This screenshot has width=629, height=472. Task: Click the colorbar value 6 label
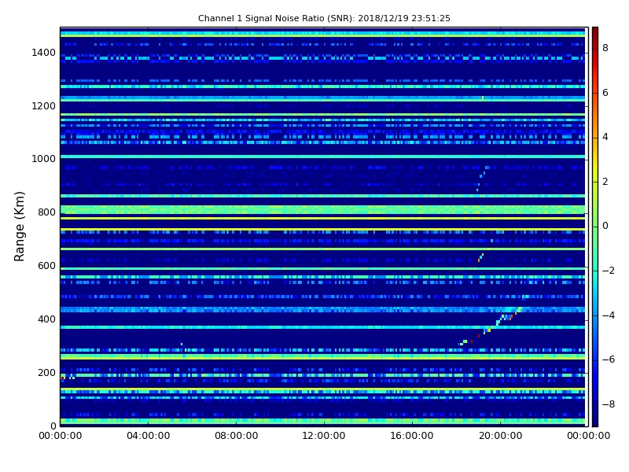click(605, 93)
